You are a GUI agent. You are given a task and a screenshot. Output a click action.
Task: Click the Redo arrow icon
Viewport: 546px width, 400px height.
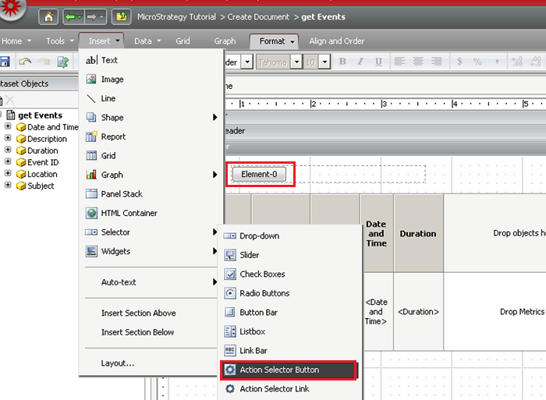44,62
